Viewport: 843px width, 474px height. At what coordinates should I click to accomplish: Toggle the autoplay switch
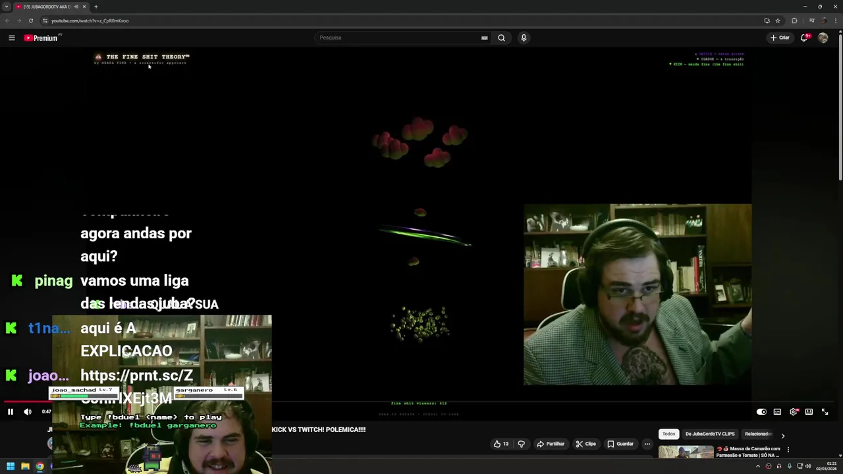(x=761, y=411)
